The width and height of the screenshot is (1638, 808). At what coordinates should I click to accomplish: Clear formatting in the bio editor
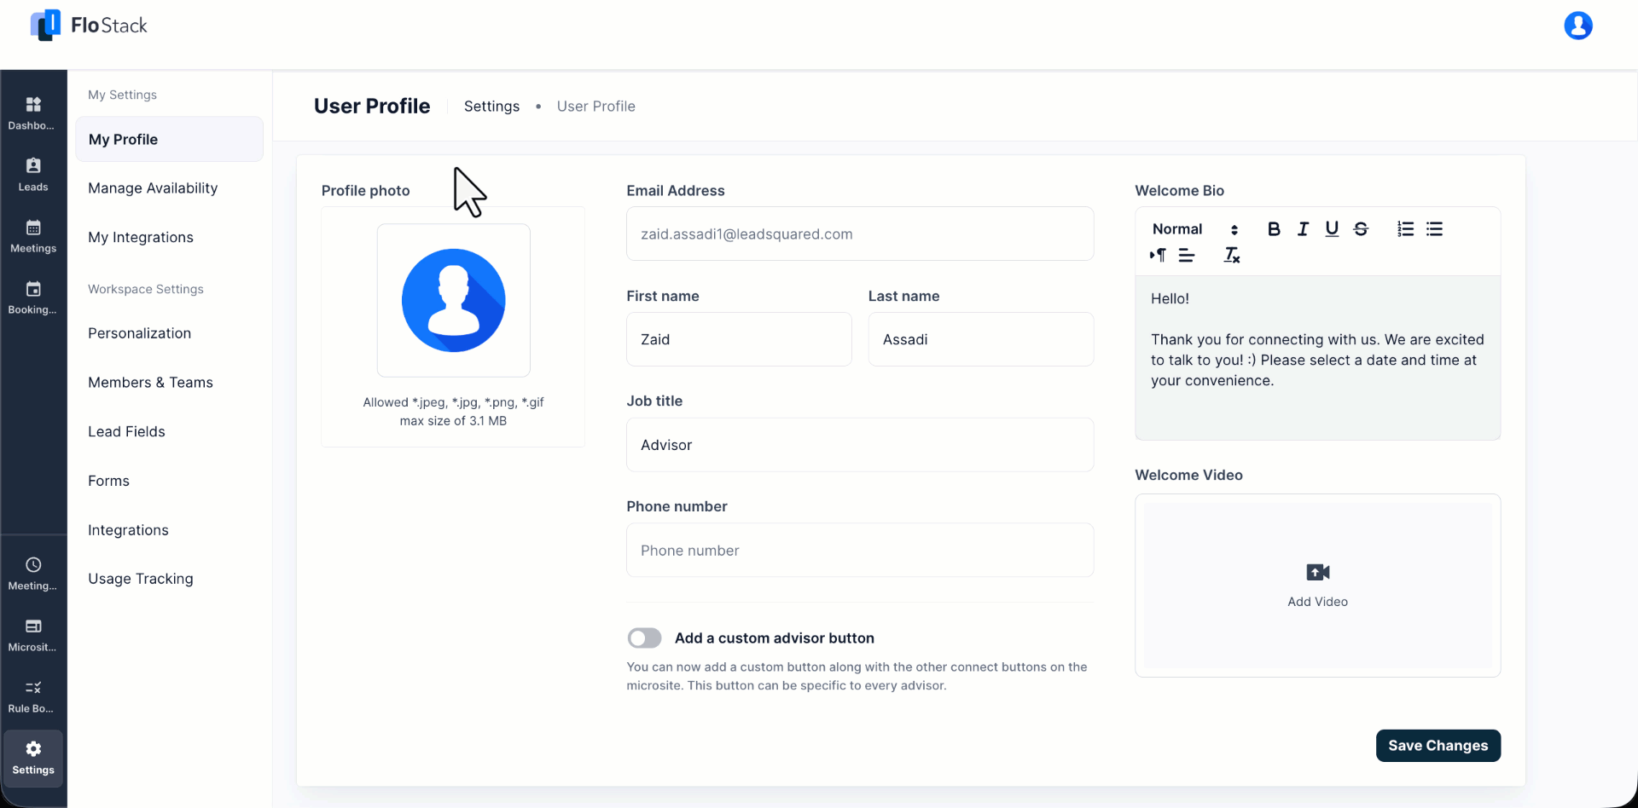coord(1232,255)
